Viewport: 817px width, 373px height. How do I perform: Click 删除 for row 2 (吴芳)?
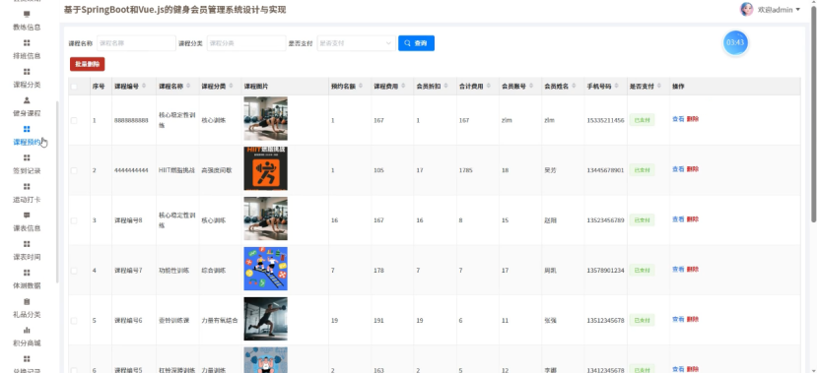pos(693,169)
